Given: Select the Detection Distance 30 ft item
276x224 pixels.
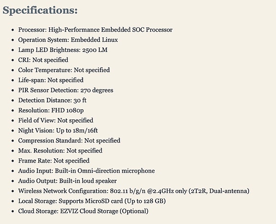Looking at the screenshot, I should pyautogui.click(x=52, y=100).
